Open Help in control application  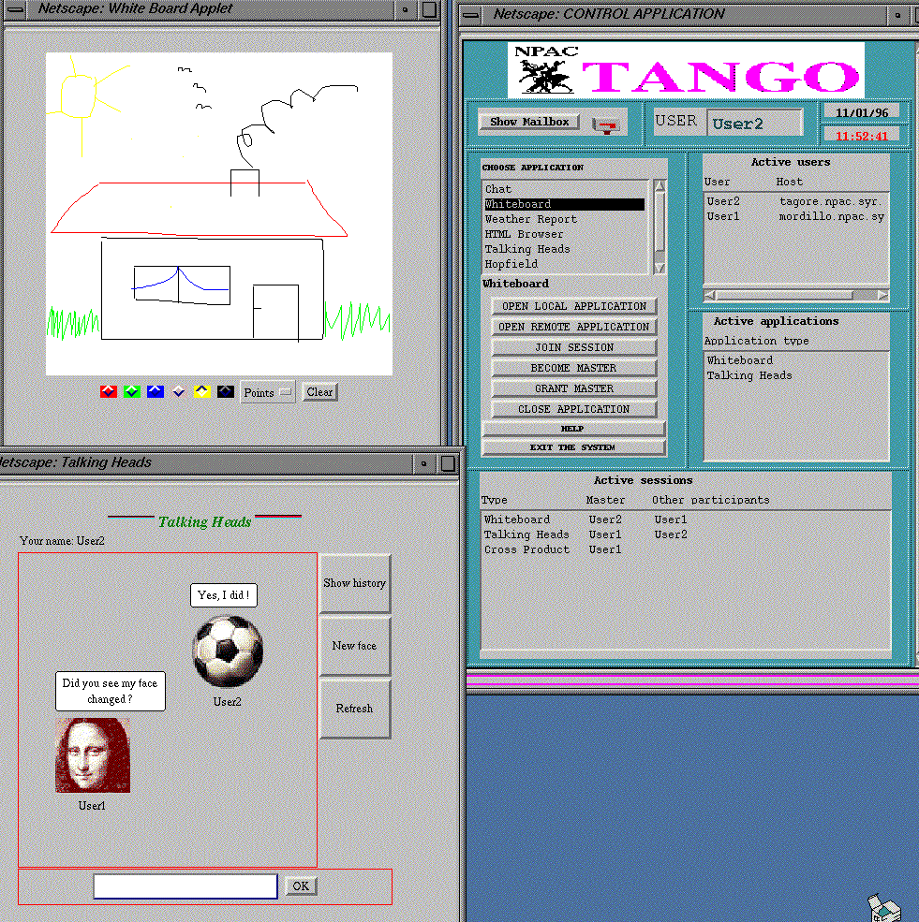(573, 429)
